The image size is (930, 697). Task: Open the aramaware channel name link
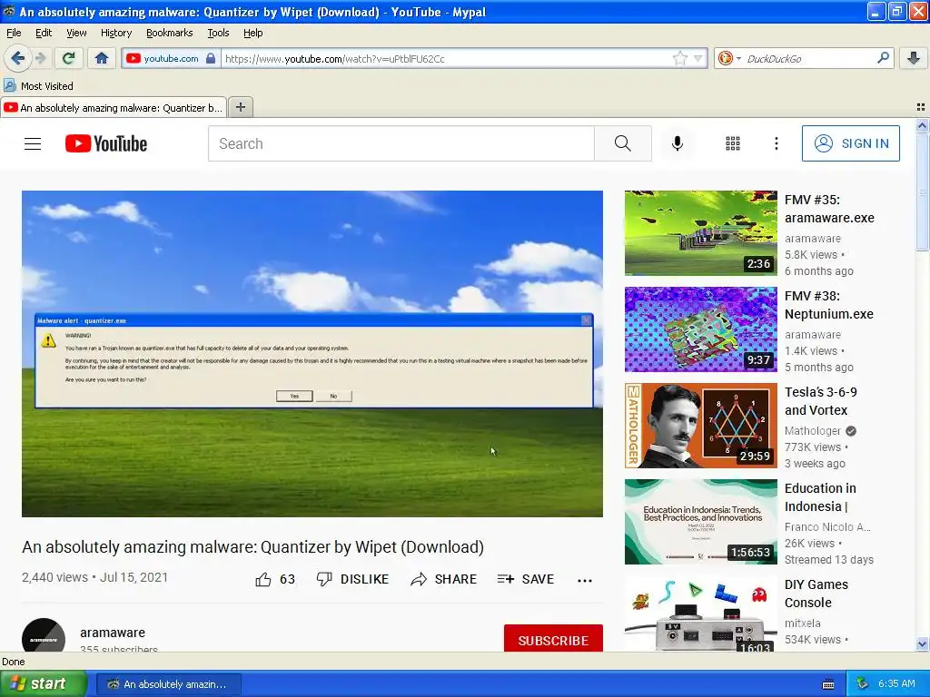tap(113, 633)
